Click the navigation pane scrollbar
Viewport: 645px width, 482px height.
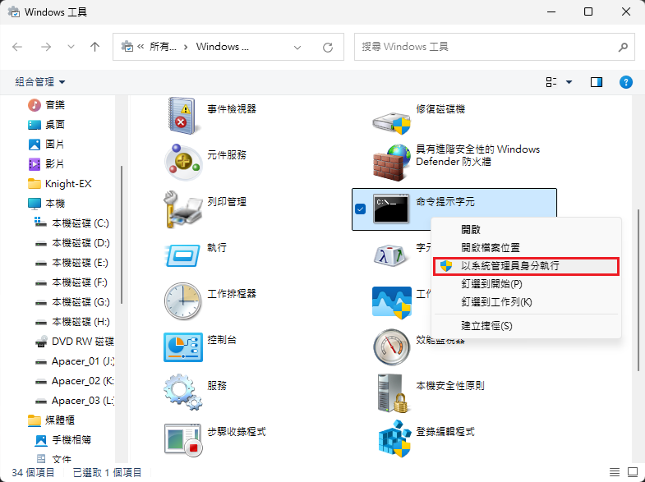[122, 235]
